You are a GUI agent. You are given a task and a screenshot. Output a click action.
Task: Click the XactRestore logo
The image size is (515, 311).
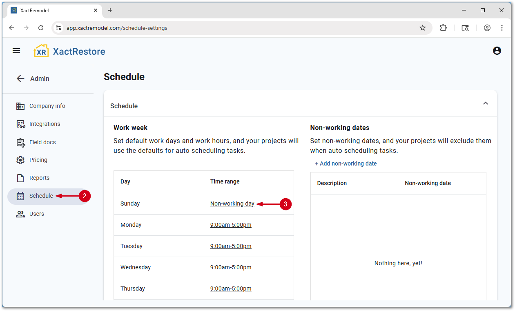pos(69,51)
